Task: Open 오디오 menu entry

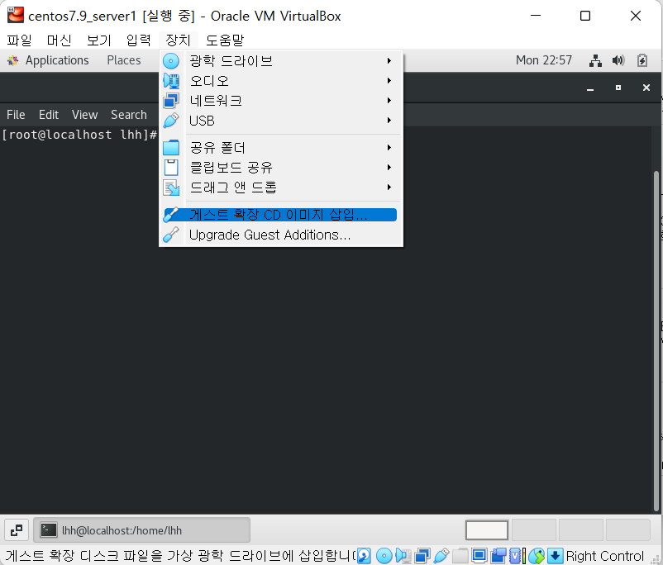Action: coord(280,81)
